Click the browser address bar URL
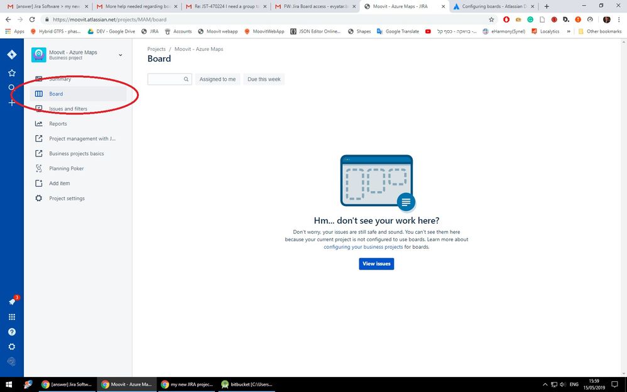Image resolution: width=627 pixels, height=392 pixels. click(x=109, y=19)
